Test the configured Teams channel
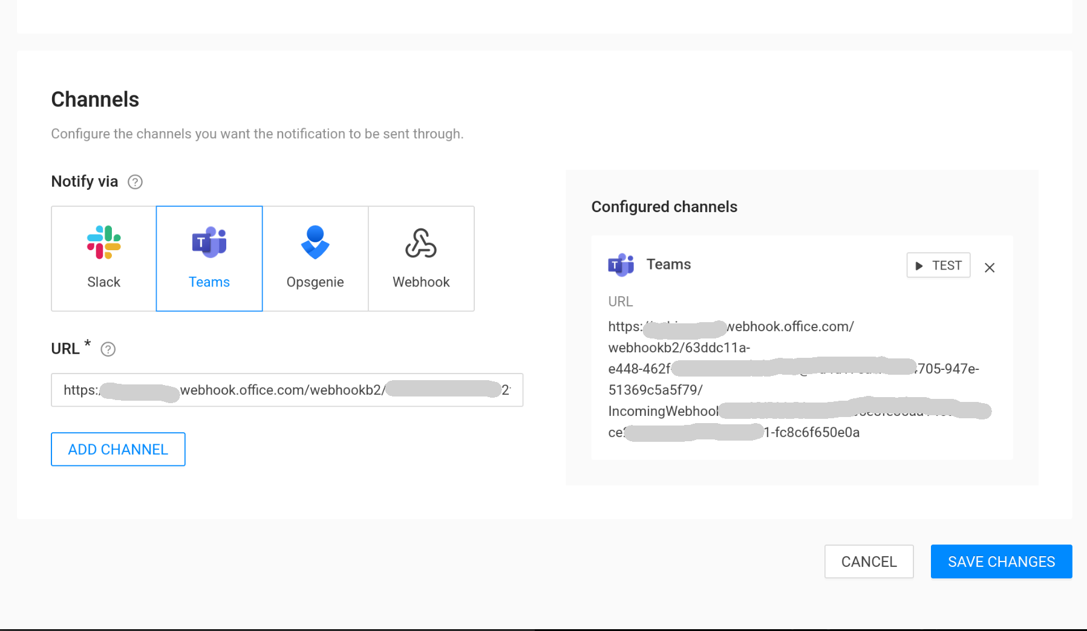The width and height of the screenshot is (1087, 631). tap(938, 265)
